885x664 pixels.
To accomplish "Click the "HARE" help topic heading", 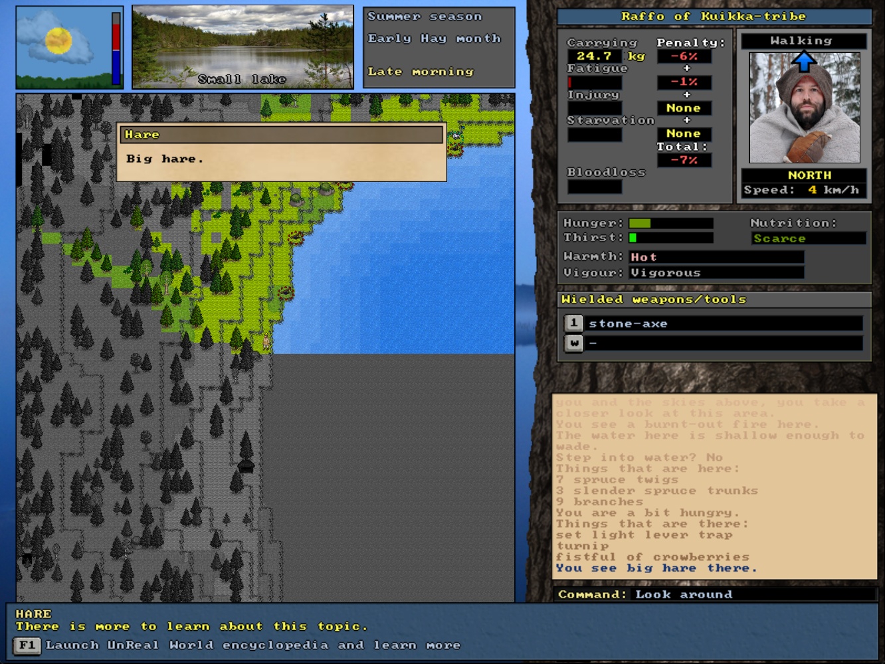I will click(x=33, y=614).
